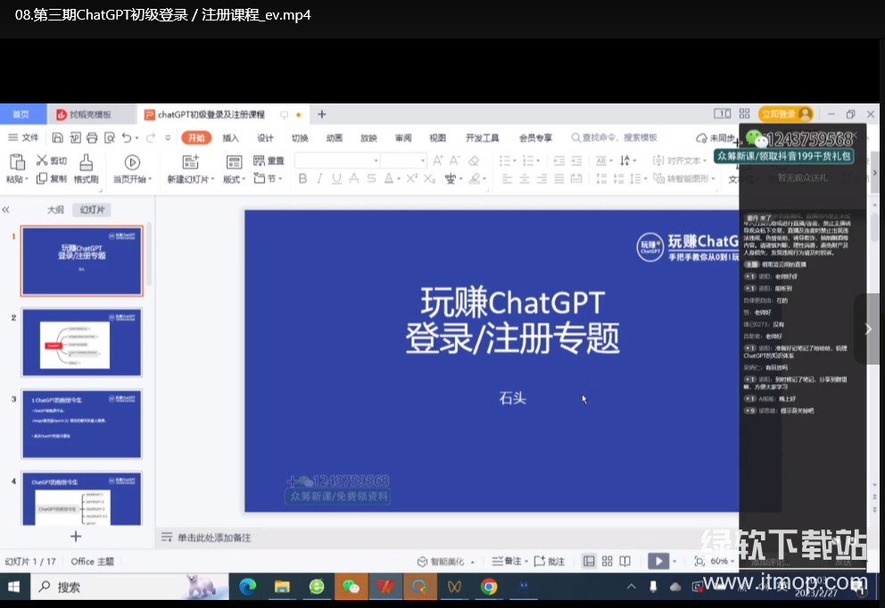The height and width of the screenshot is (608, 885).
Task: Copy selection with the 复制 icon
Action: coord(42,179)
